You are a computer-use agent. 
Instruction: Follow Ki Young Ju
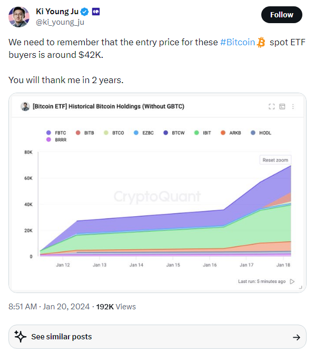tap(281, 15)
